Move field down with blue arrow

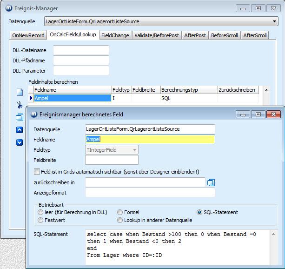click(x=20, y=142)
